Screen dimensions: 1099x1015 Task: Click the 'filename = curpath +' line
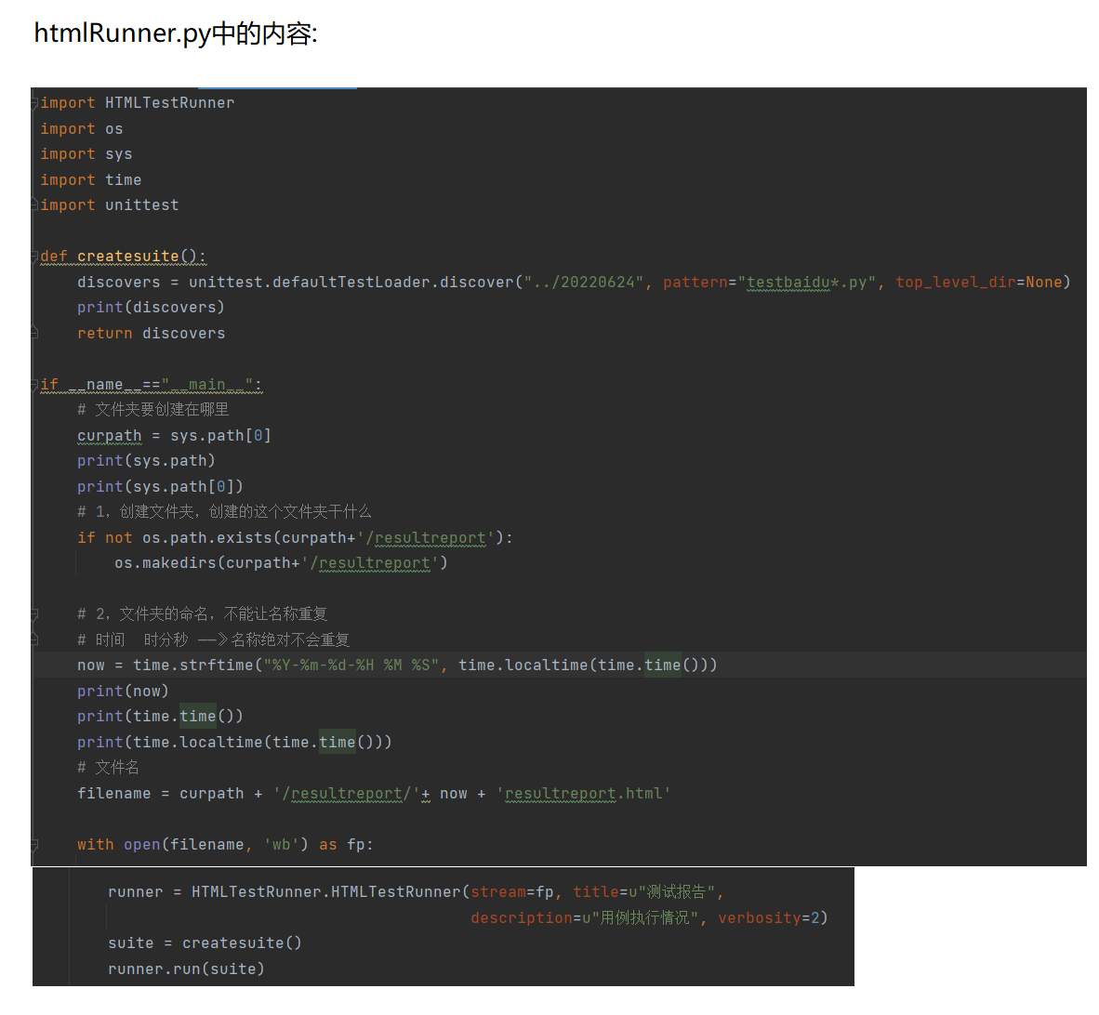click(375, 794)
